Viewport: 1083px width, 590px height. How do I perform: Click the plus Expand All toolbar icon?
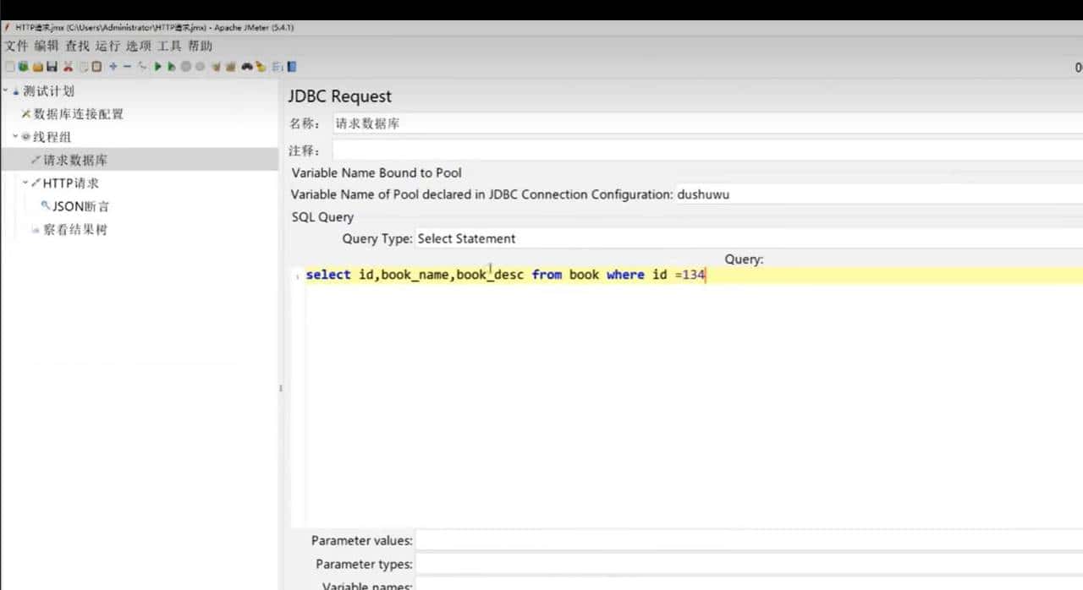113,67
